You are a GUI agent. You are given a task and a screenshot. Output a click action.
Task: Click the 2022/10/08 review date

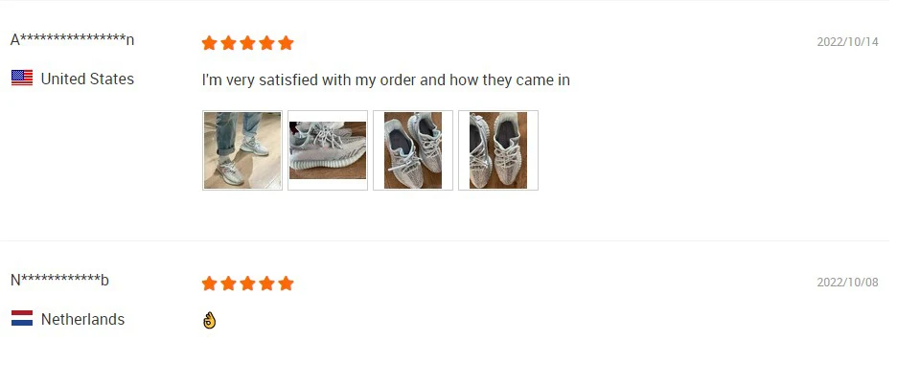[847, 283]
